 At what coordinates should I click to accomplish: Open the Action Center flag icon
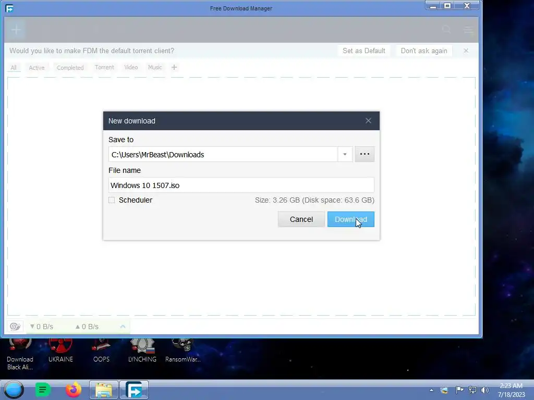click(459, 390)
